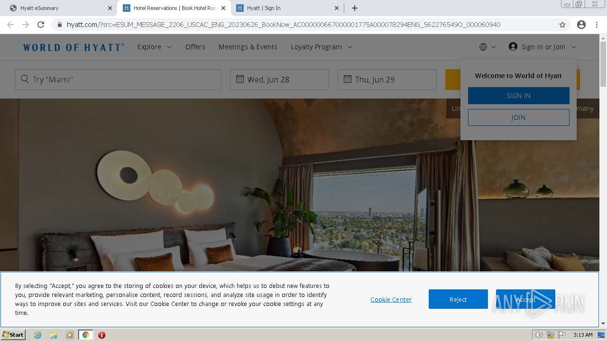Click the scrollbar down arrow
This screenshot has width=607, height=341.
603,324
